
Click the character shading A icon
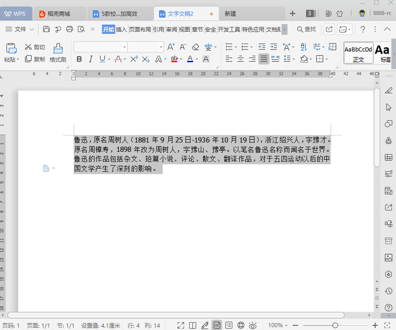pyautogui.click(x=206, y=60)
